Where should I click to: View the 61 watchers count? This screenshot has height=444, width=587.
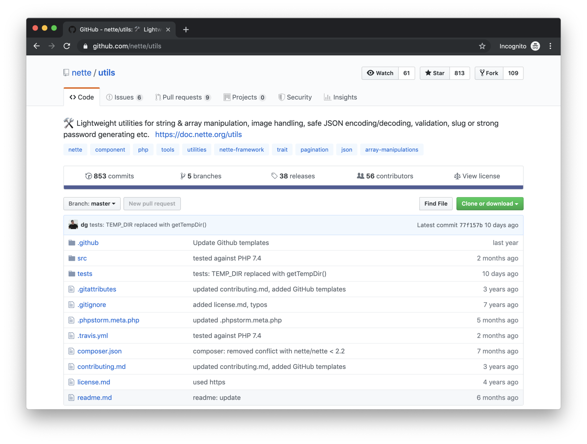[x=407, y=73]
